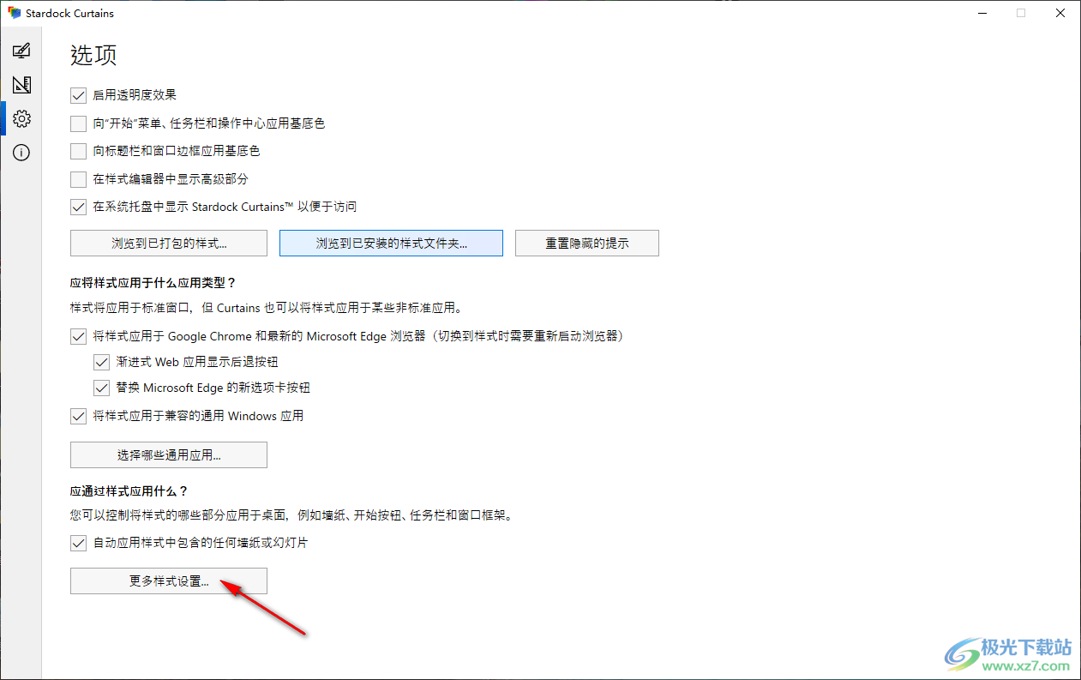The height and width of the screenshot is (680, 1081).
Task: Click the 更多样式设置... button
Action: coord(169,581)
